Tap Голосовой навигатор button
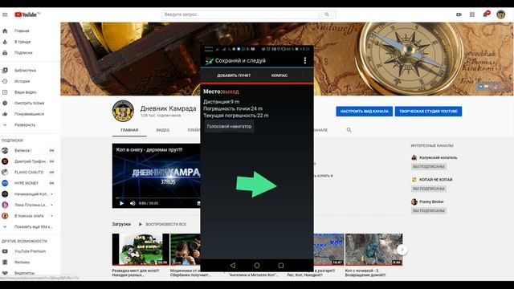The width and height of the screenshot is (514, 289). pos(229,126)
